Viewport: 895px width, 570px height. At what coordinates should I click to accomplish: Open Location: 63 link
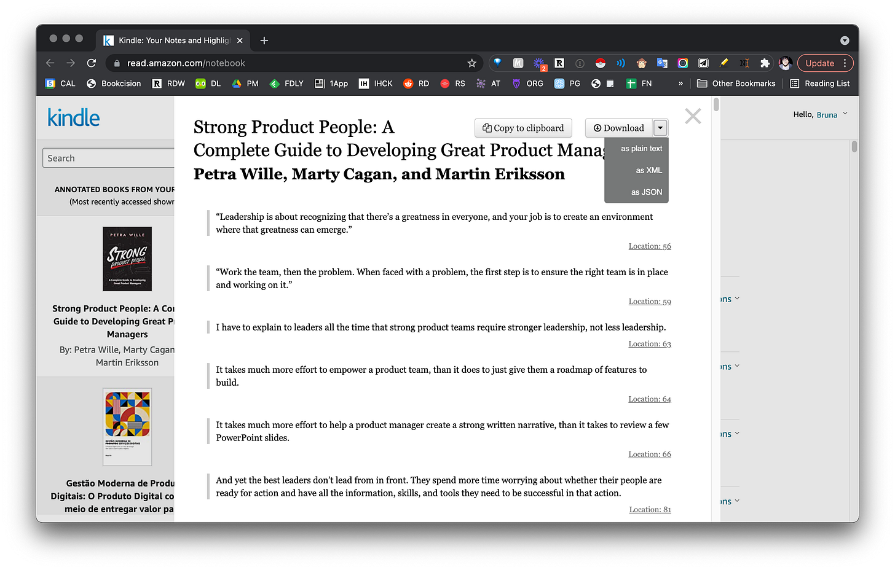650,344
